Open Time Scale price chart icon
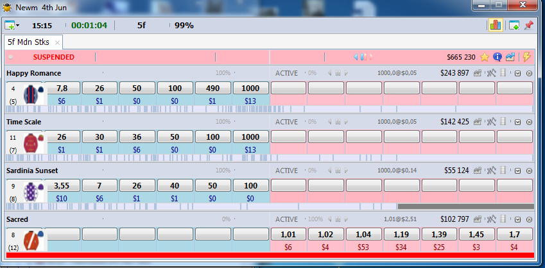 478,122
